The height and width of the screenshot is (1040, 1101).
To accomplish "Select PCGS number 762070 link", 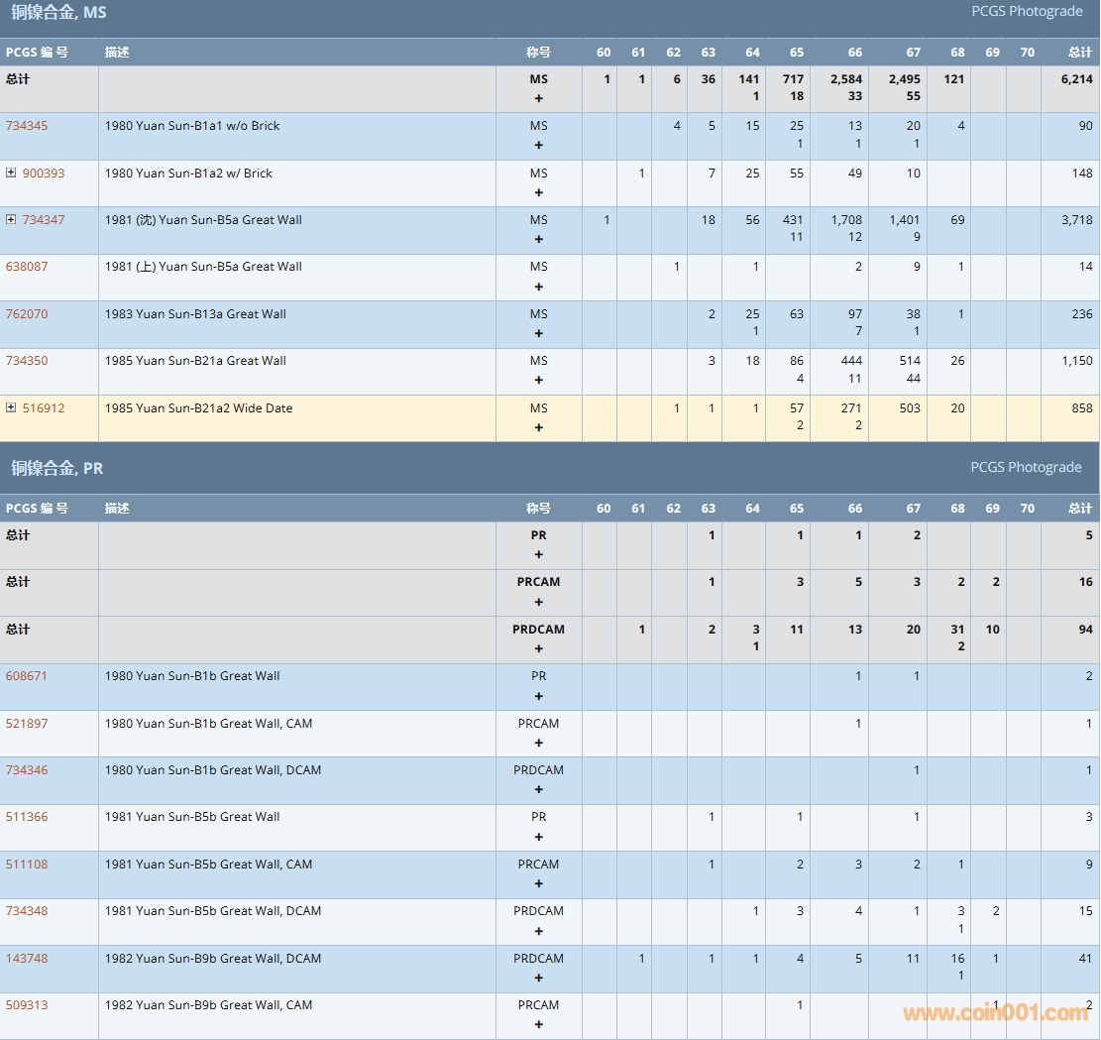I will tap(27, 314).
